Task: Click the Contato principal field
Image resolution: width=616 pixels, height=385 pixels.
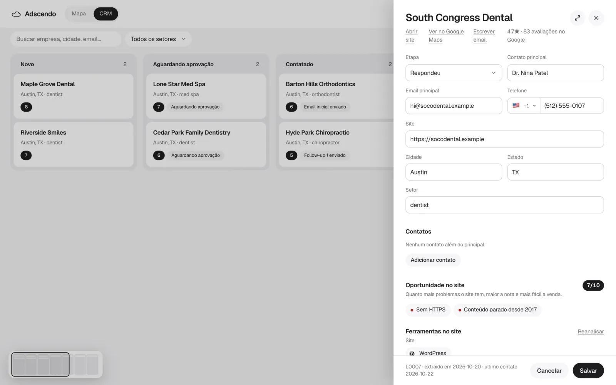Action: coord(556,73)
